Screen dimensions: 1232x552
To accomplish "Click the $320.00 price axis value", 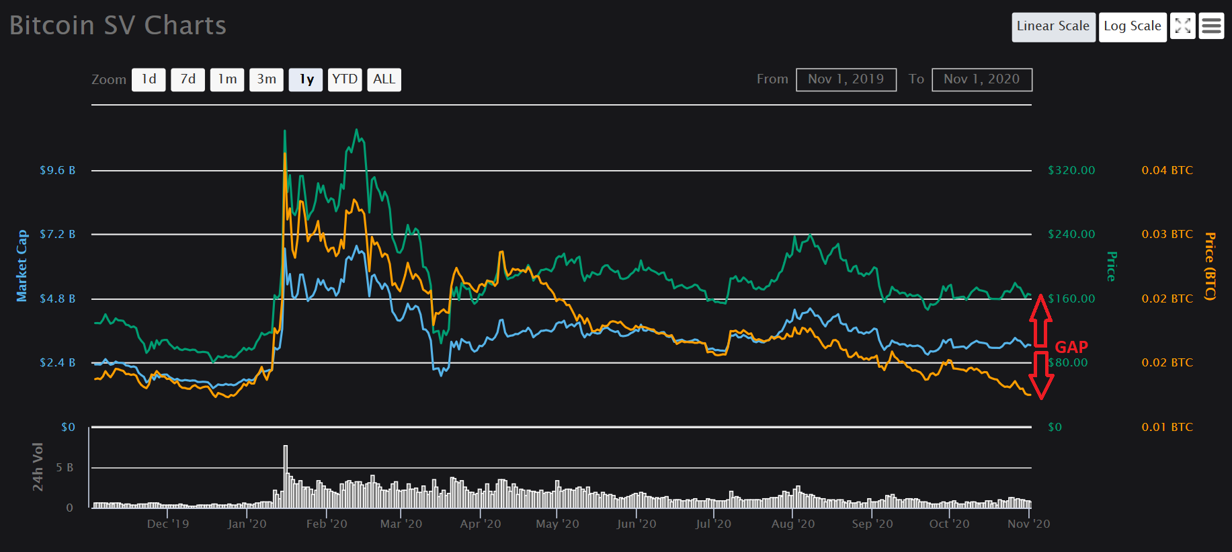I will click(x=1071, y=170).
